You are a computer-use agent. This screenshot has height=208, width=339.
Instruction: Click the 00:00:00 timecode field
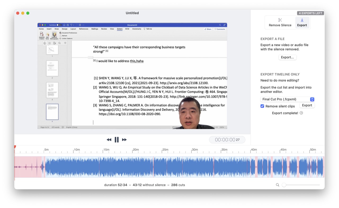tap(227, 140)
